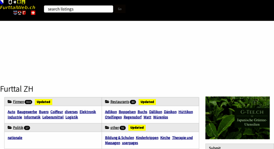Open the other category
This screenshot has width=274, height=149.
[115, 128]
